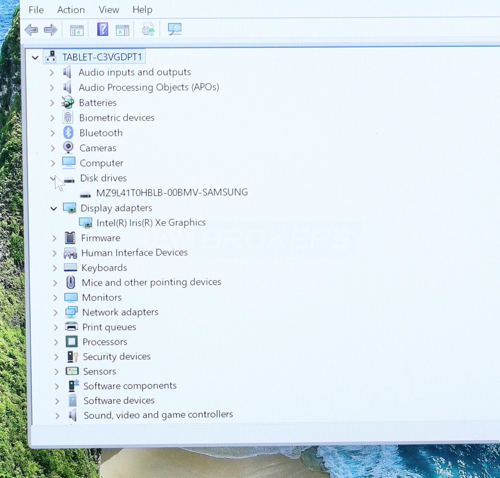Select the Monitors label
This screenshot has height=478, width=500.
click(102, 297)
